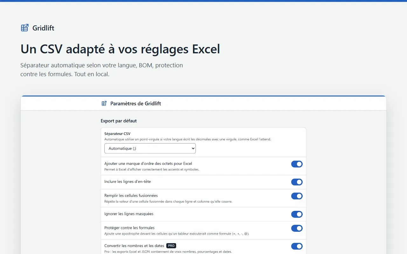Image resolution: width=407 pixels, height=254 pixels.
Task: Click the text Ajoute une apostrophe devant les cellules
Action: click(177, 234)
